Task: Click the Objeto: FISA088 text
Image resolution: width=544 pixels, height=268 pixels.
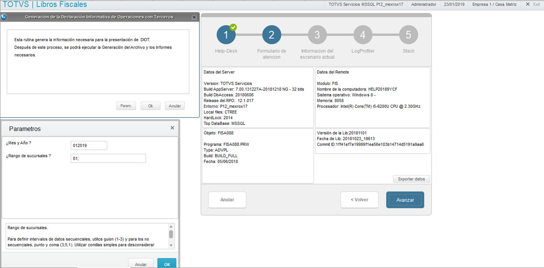Action: click(x=219, y=133)
